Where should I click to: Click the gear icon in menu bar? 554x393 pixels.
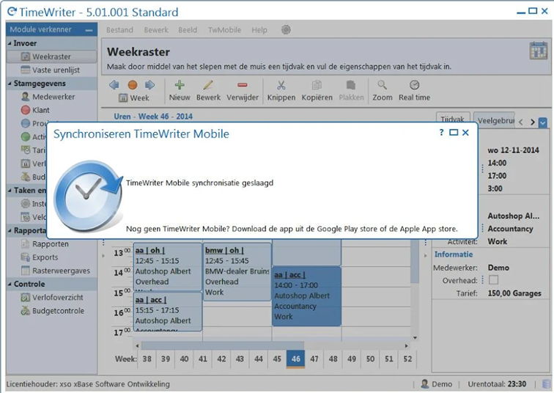pos(286,29)
